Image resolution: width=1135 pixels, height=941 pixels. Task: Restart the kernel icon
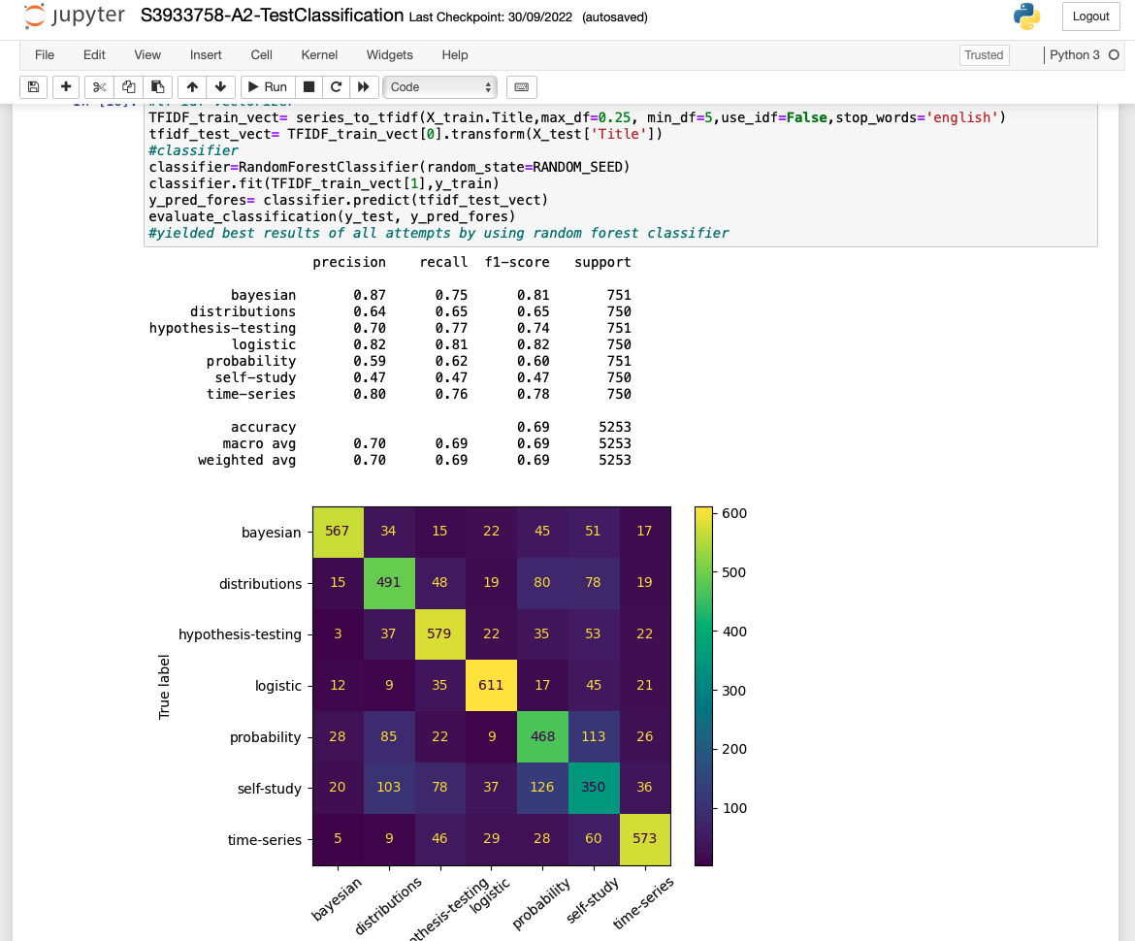tap(336, 87)
